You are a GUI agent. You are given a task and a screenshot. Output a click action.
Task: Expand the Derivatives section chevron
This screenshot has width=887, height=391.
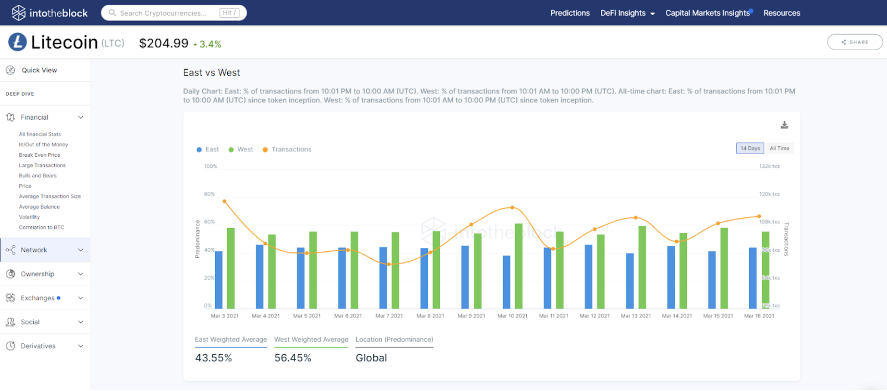pyautogui.click(x=81, y=346)
